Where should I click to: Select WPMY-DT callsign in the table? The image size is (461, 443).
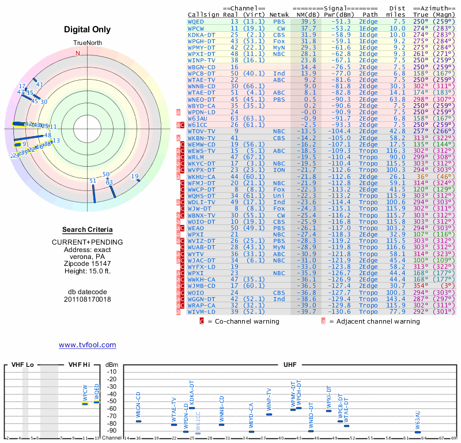201,48
